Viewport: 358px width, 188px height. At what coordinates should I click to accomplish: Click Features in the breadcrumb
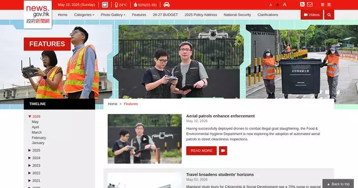pos(131,104)
